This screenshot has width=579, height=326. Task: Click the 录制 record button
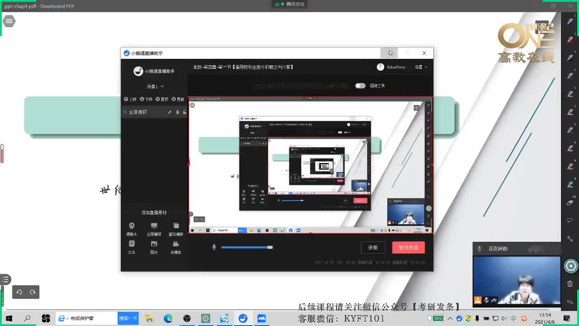373,247
